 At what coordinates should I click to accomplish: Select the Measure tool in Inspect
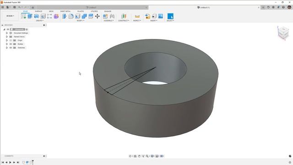pos(137,16)
